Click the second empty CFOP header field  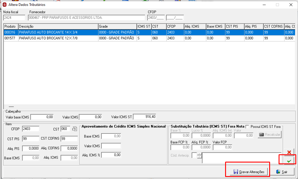coord(175,18)
